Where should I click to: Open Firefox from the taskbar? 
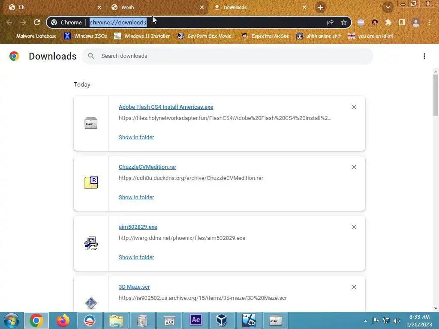pos(63,320)
